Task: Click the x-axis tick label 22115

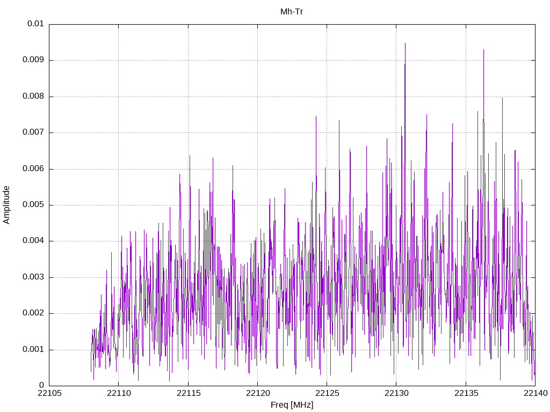Action: [x=189, y=393]
